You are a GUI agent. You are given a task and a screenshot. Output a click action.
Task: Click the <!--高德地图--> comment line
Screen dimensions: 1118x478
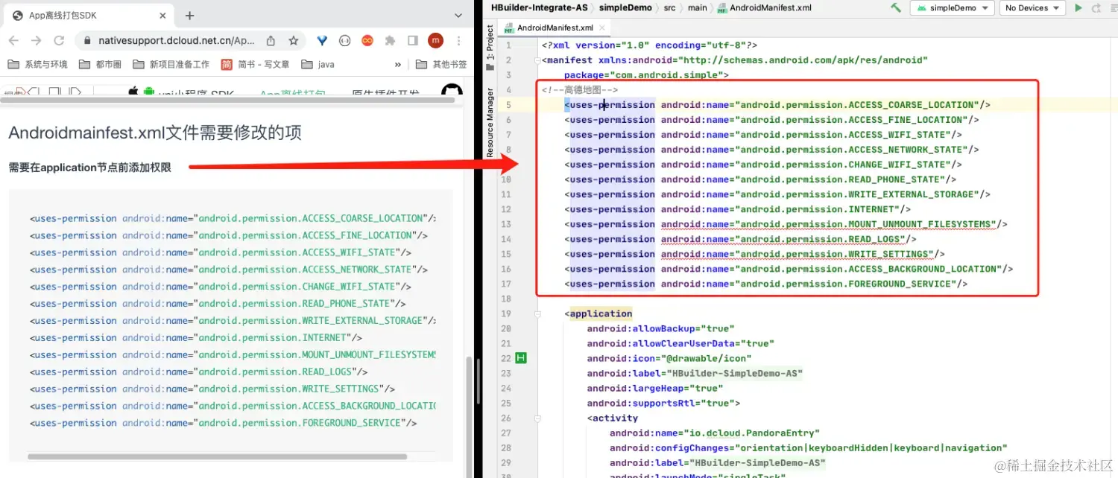tap(580, 90)
